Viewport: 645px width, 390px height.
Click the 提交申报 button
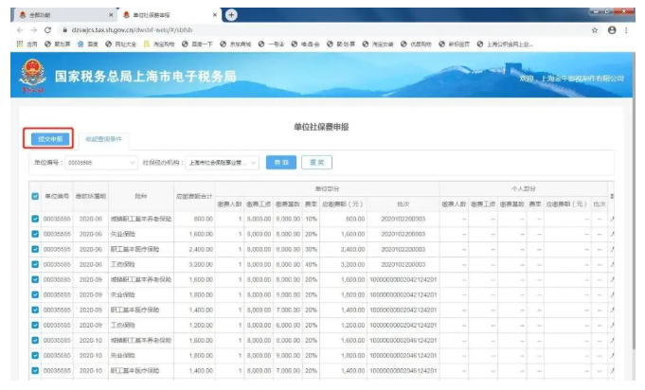49,138
